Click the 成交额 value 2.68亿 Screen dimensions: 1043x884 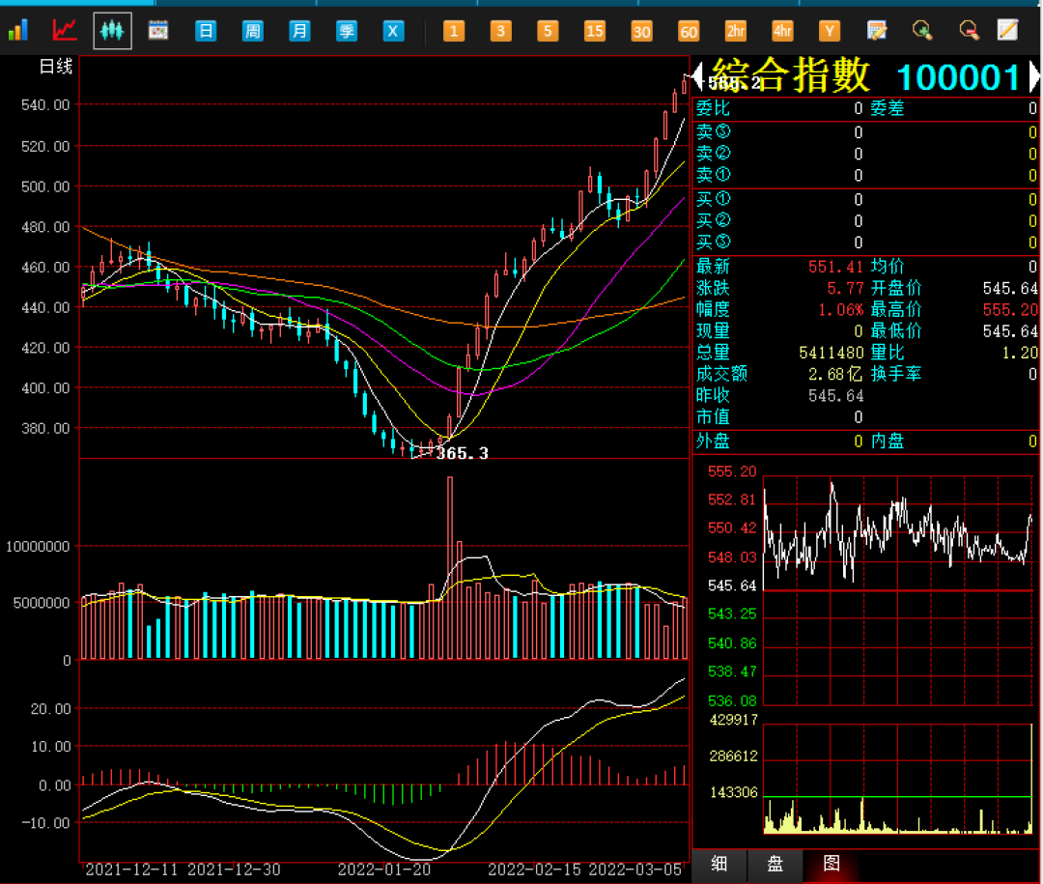point(835,374)
